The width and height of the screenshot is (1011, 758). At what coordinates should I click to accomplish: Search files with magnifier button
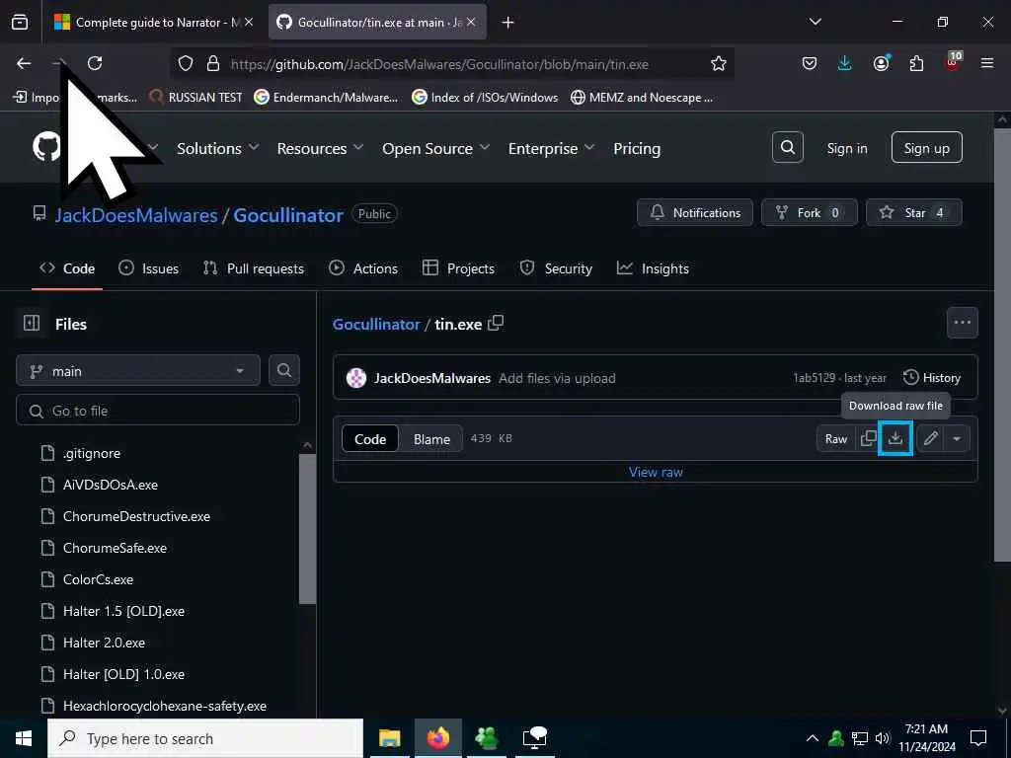tap(284, 370)
